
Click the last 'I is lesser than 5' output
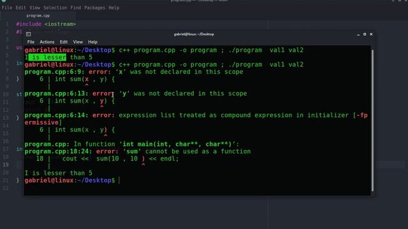coord(59,173)
